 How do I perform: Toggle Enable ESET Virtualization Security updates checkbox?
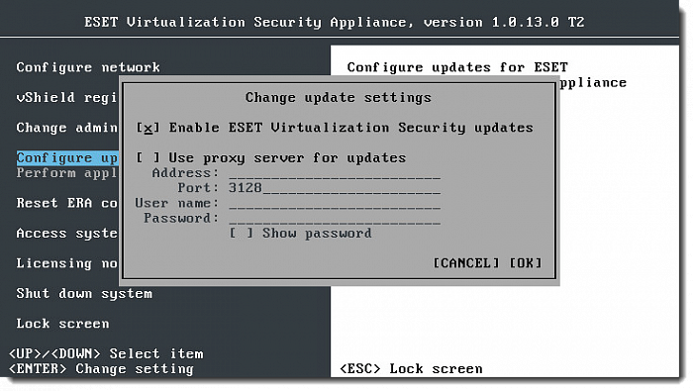[148, 128]
